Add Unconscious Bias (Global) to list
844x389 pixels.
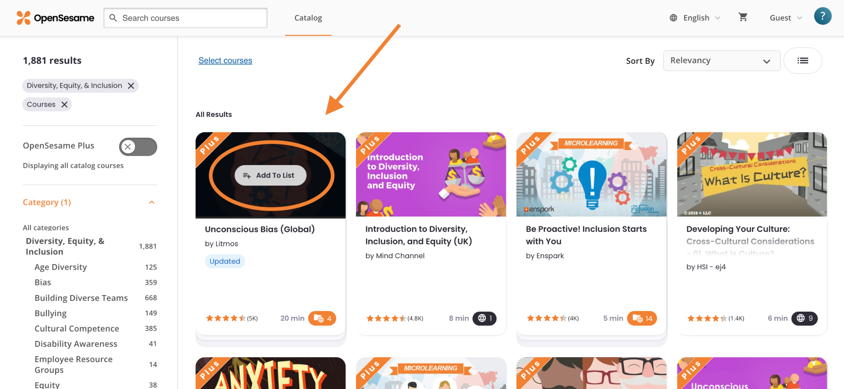(x=270, y=175)
